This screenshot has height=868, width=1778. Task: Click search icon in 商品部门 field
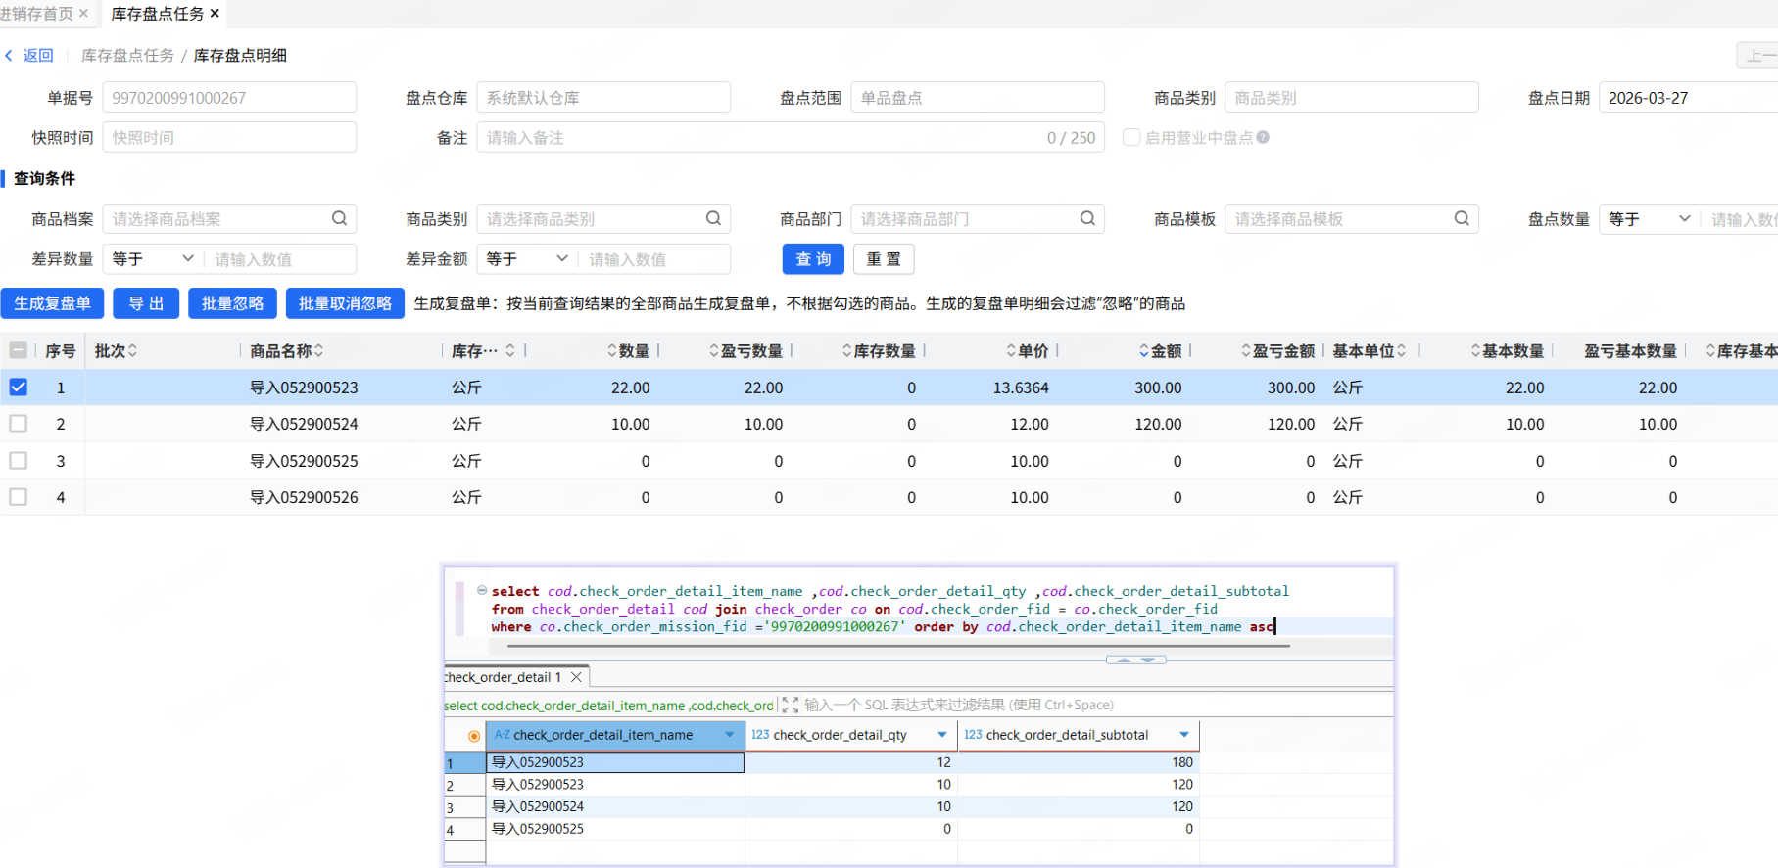(x=1087, y=218)
